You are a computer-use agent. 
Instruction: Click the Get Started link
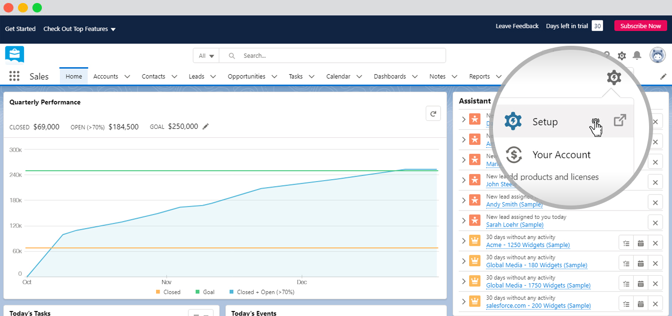pos(20,29)
